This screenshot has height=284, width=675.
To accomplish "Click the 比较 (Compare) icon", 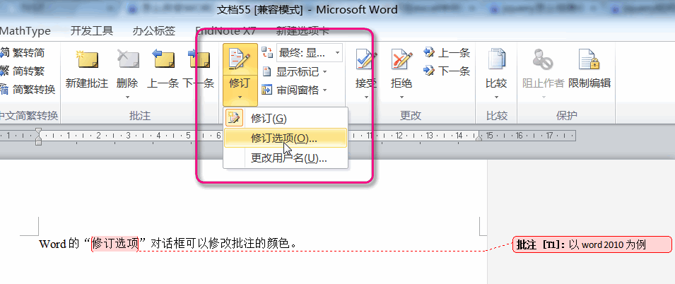I will (x=496, y=60).
